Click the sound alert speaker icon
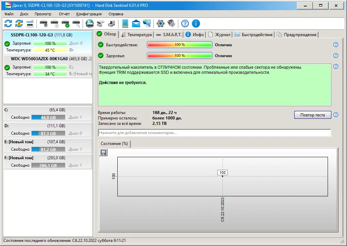The image size is (347, 246). 171,23
